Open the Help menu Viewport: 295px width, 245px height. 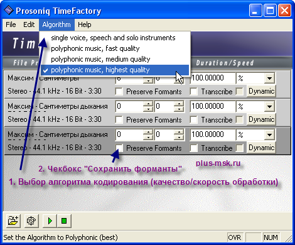pyautogui.click(x=85, y=24)
